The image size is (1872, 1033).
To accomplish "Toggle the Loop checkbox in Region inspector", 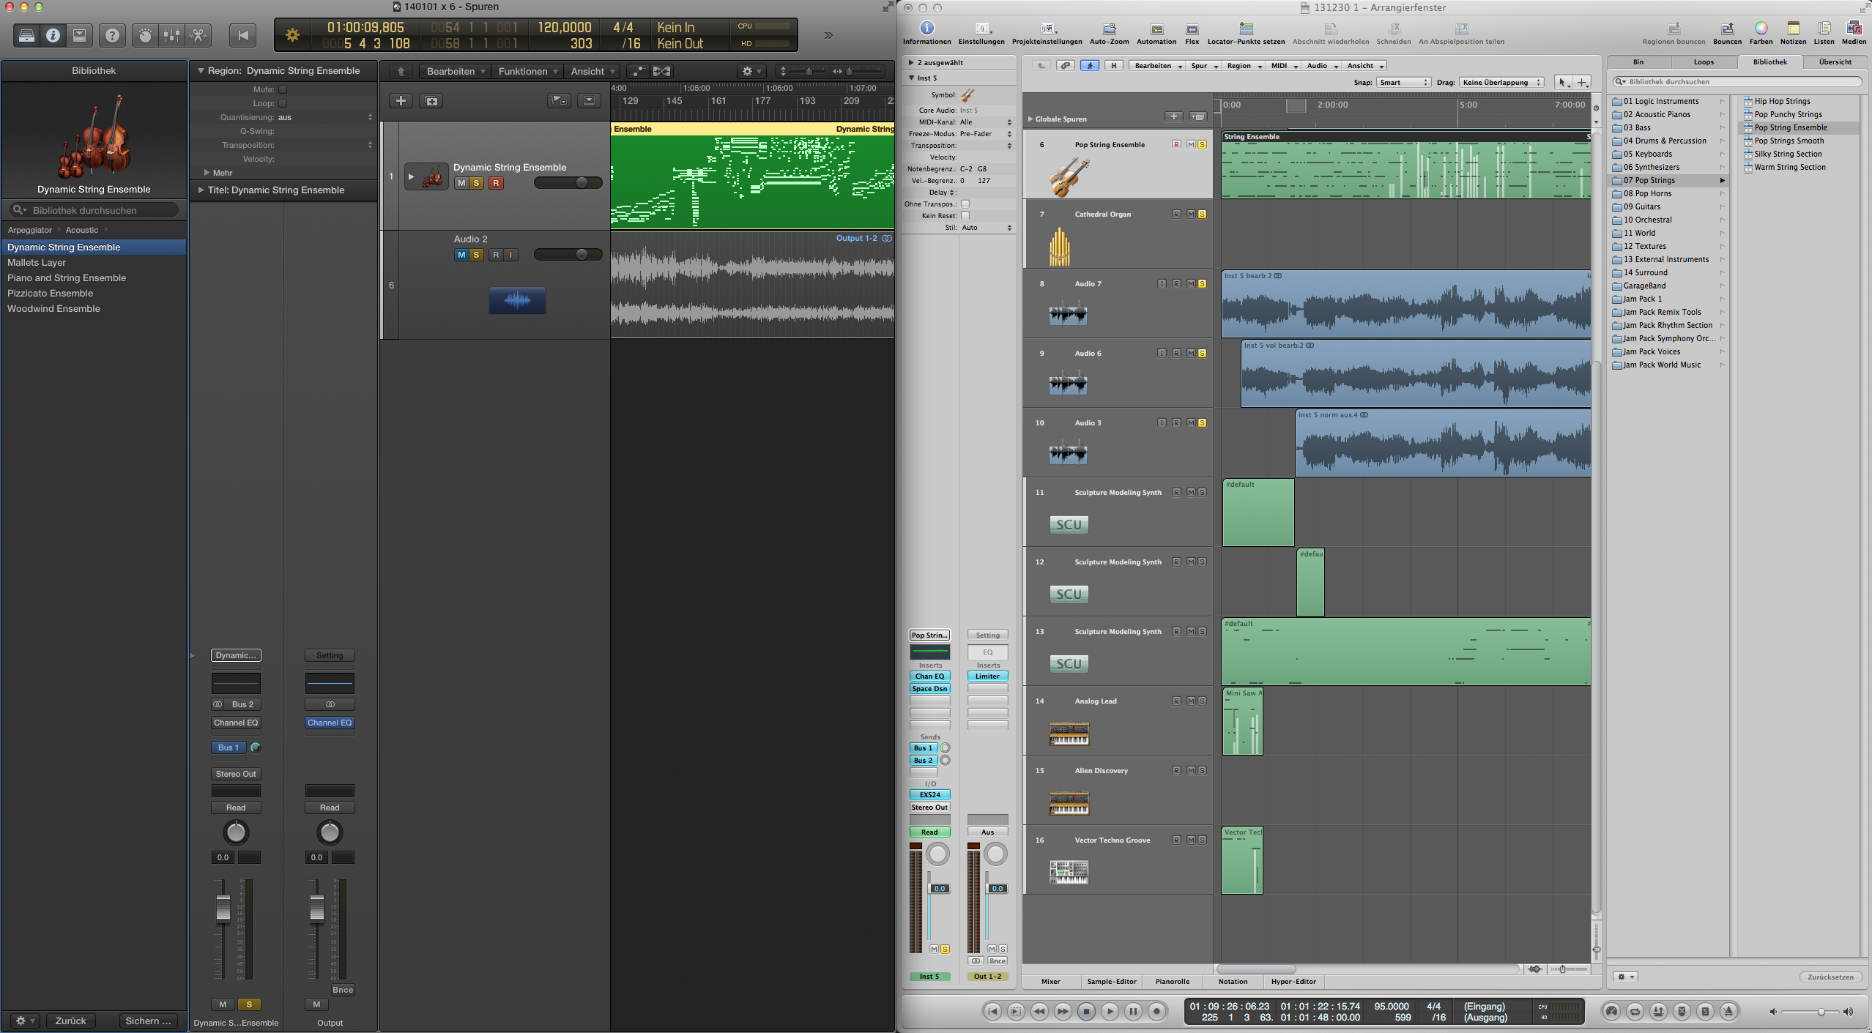I will click(283, 103).
